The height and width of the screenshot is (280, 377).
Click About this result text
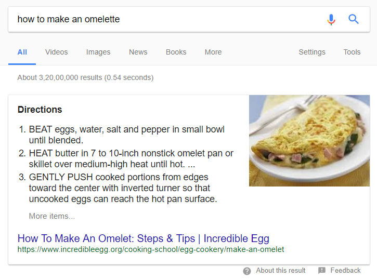tap(281, 271)
